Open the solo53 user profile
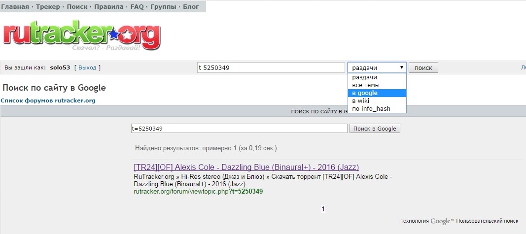The image size is (526, 234). click(x=60, y=67)
